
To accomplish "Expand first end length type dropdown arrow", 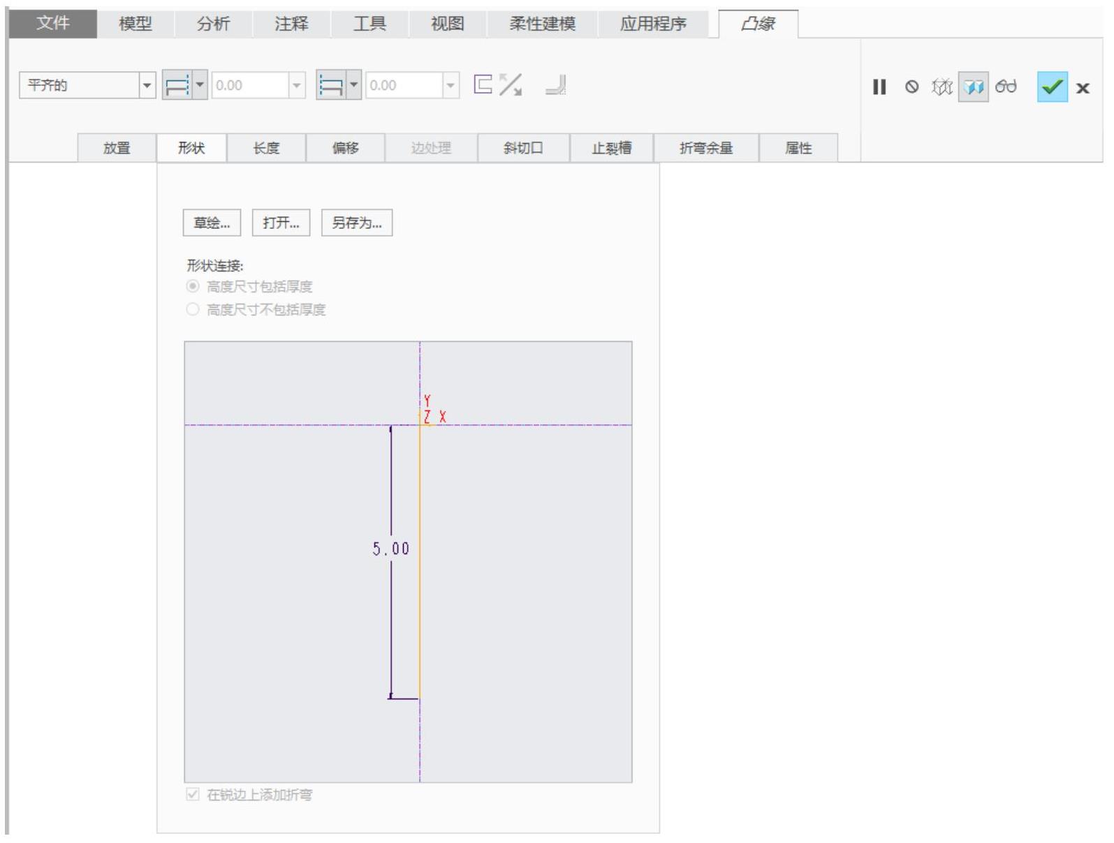I will click(x=200, y=85).
